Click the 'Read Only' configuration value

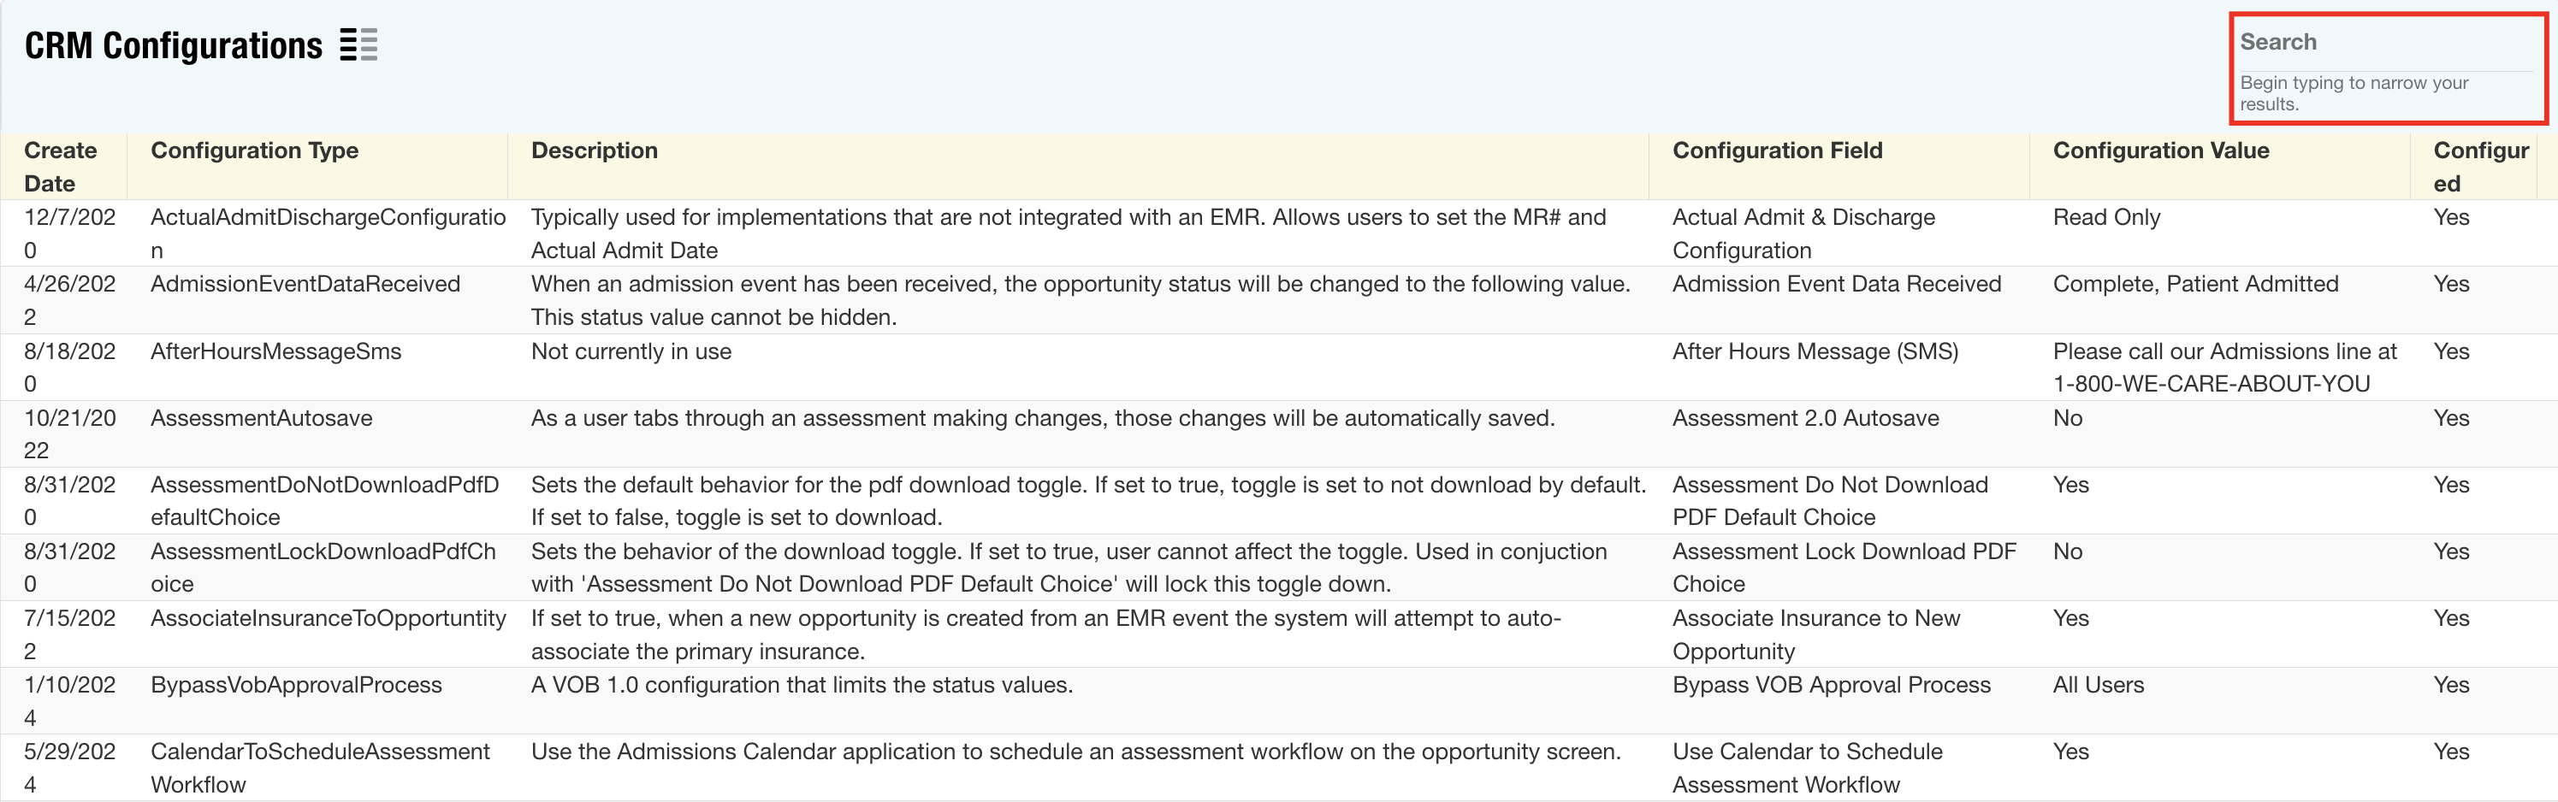click(x=2105, y=217)
